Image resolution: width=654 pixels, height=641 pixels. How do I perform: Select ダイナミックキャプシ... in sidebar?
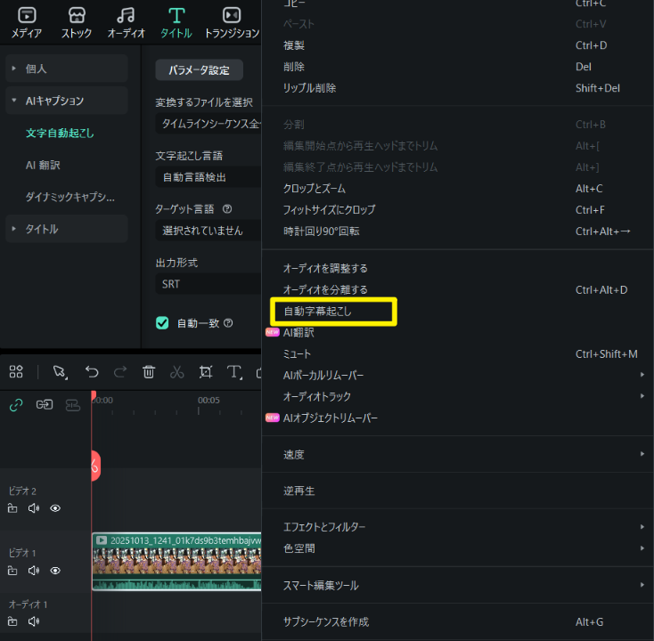point(70,197)
